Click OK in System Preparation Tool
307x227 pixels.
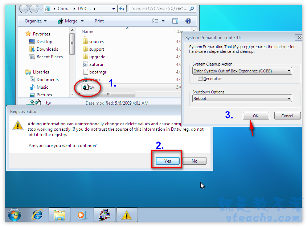point(256,115)
